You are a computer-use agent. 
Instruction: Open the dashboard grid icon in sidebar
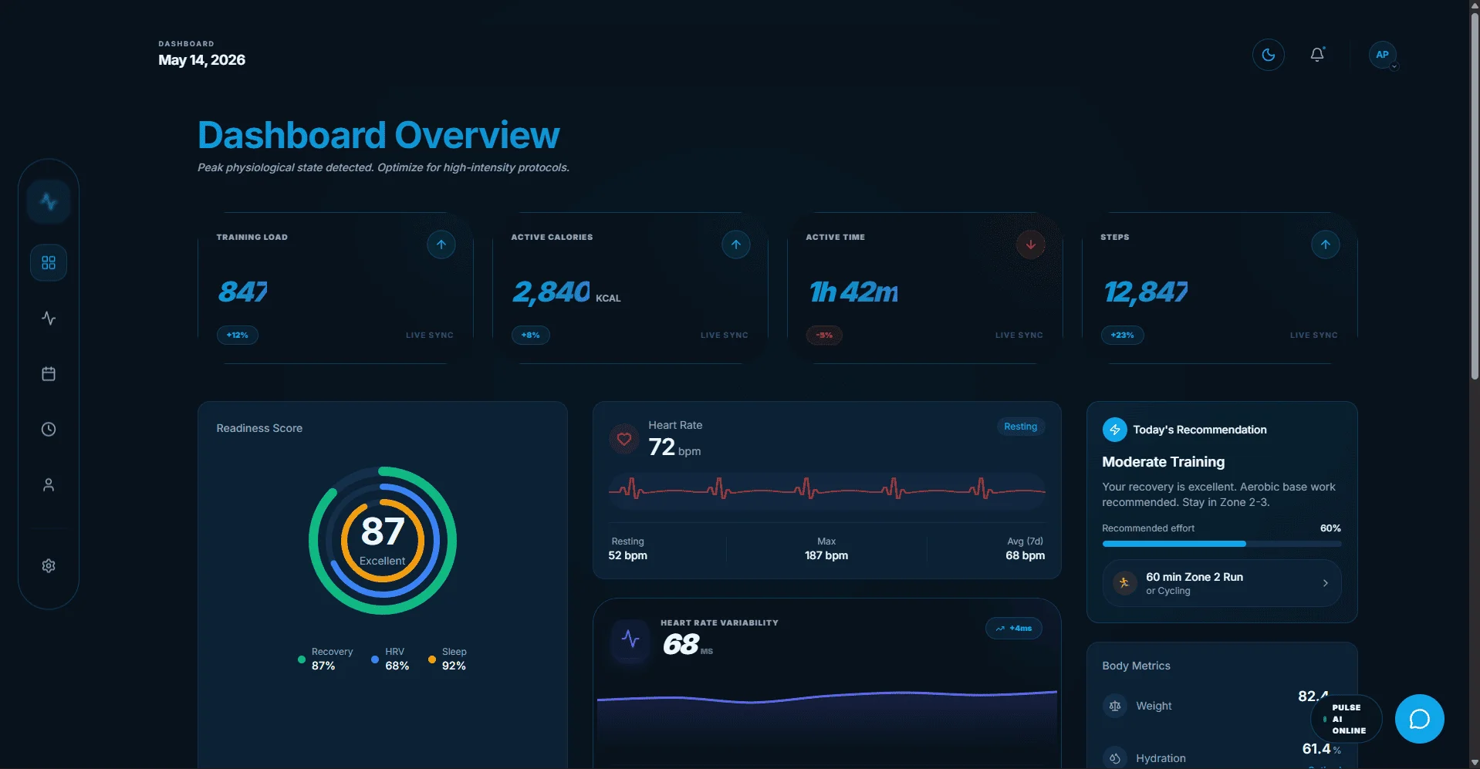[49, 263]
